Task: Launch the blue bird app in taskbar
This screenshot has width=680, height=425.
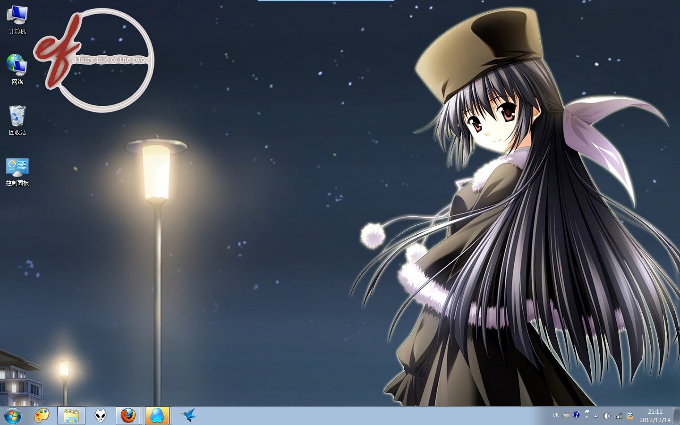Action: (x=189, y=416)
